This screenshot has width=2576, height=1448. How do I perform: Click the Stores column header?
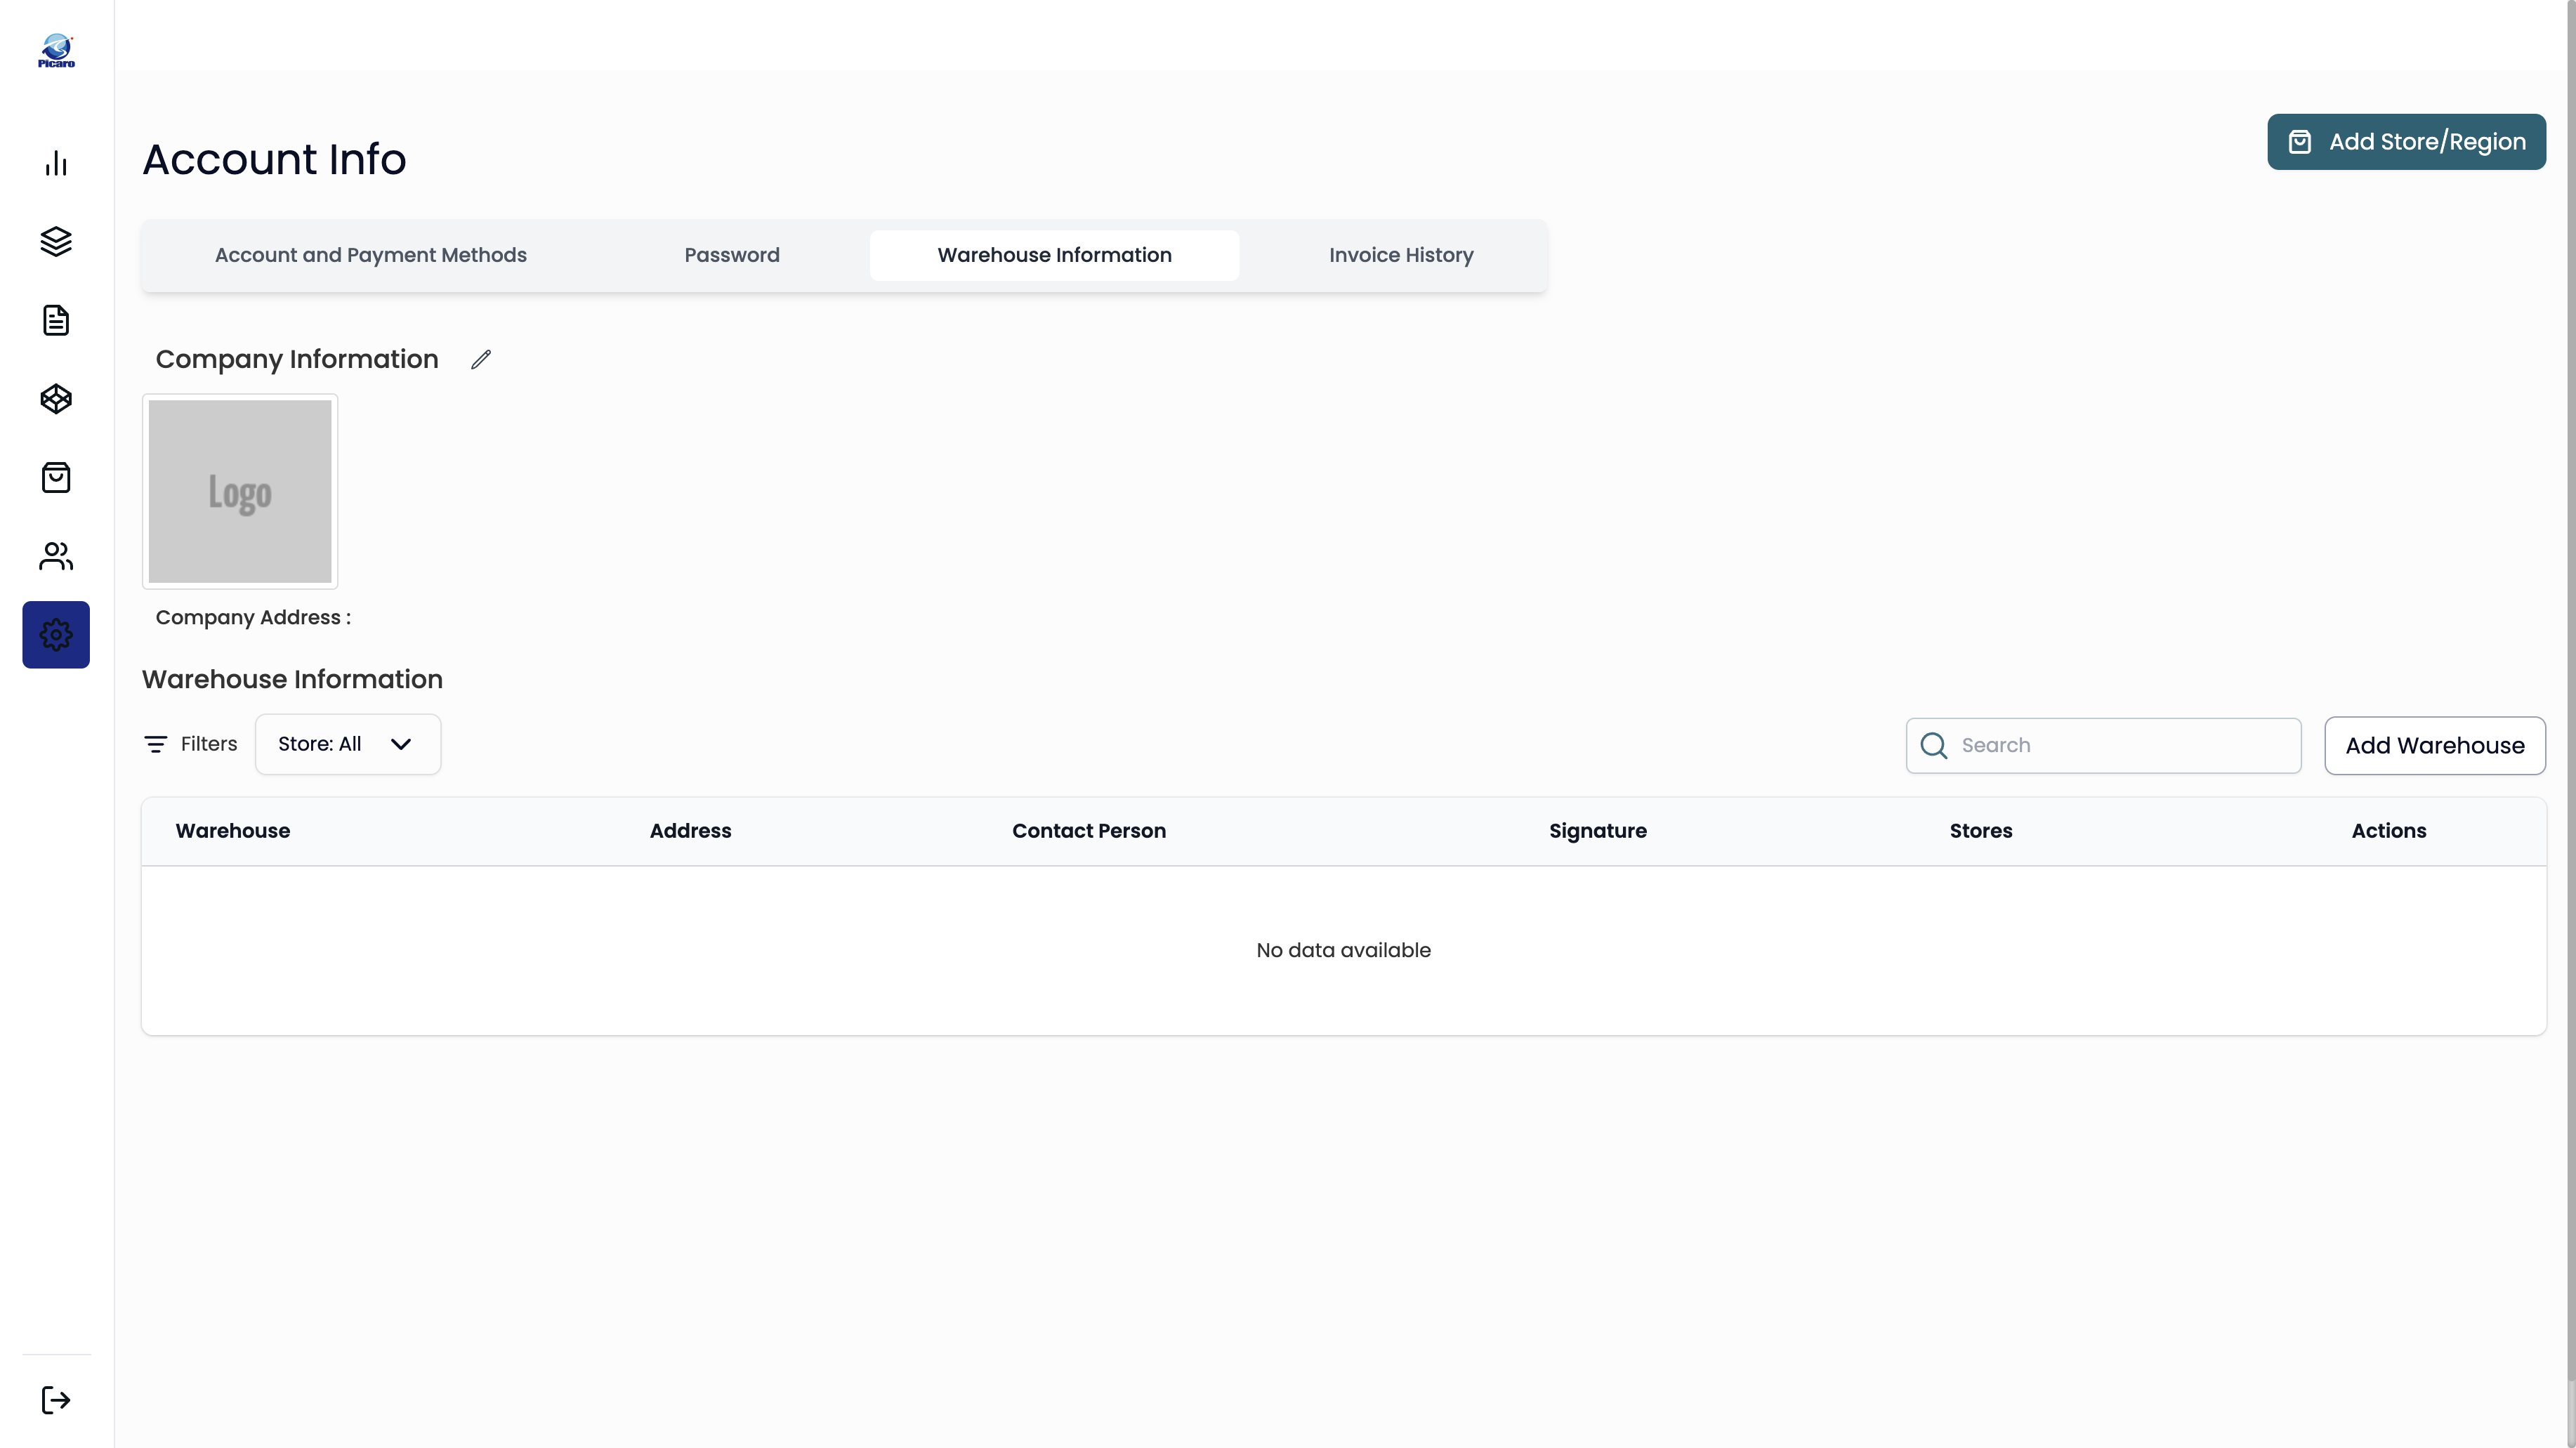click(x=1980, y=830)
